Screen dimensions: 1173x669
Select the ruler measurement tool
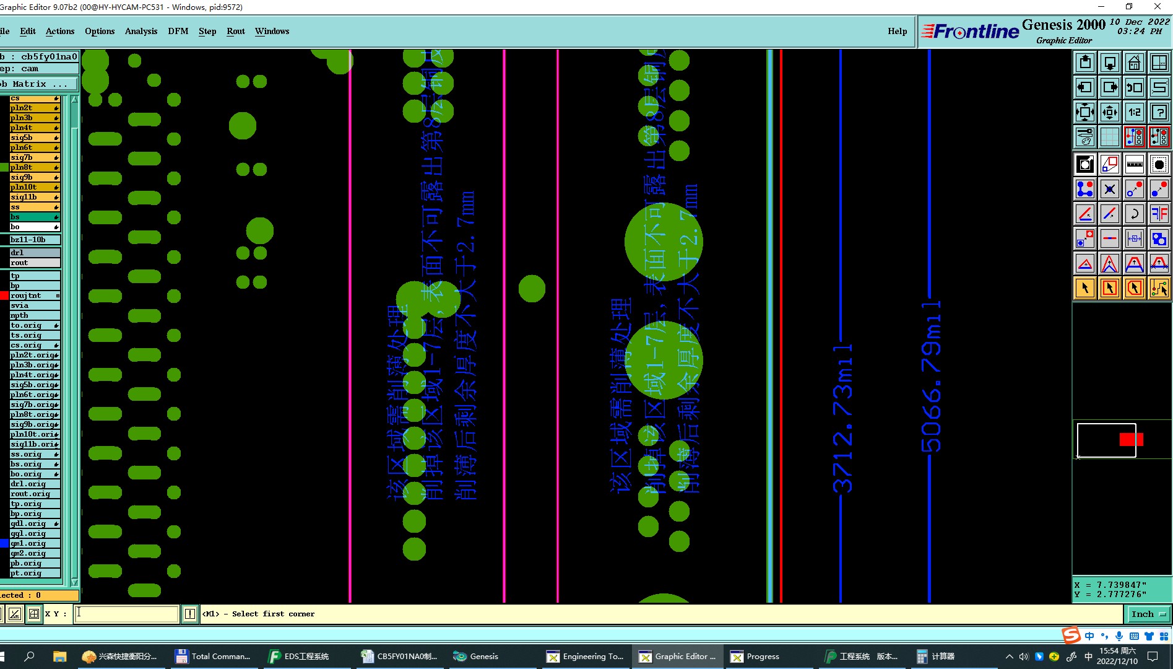[1135, 164]
